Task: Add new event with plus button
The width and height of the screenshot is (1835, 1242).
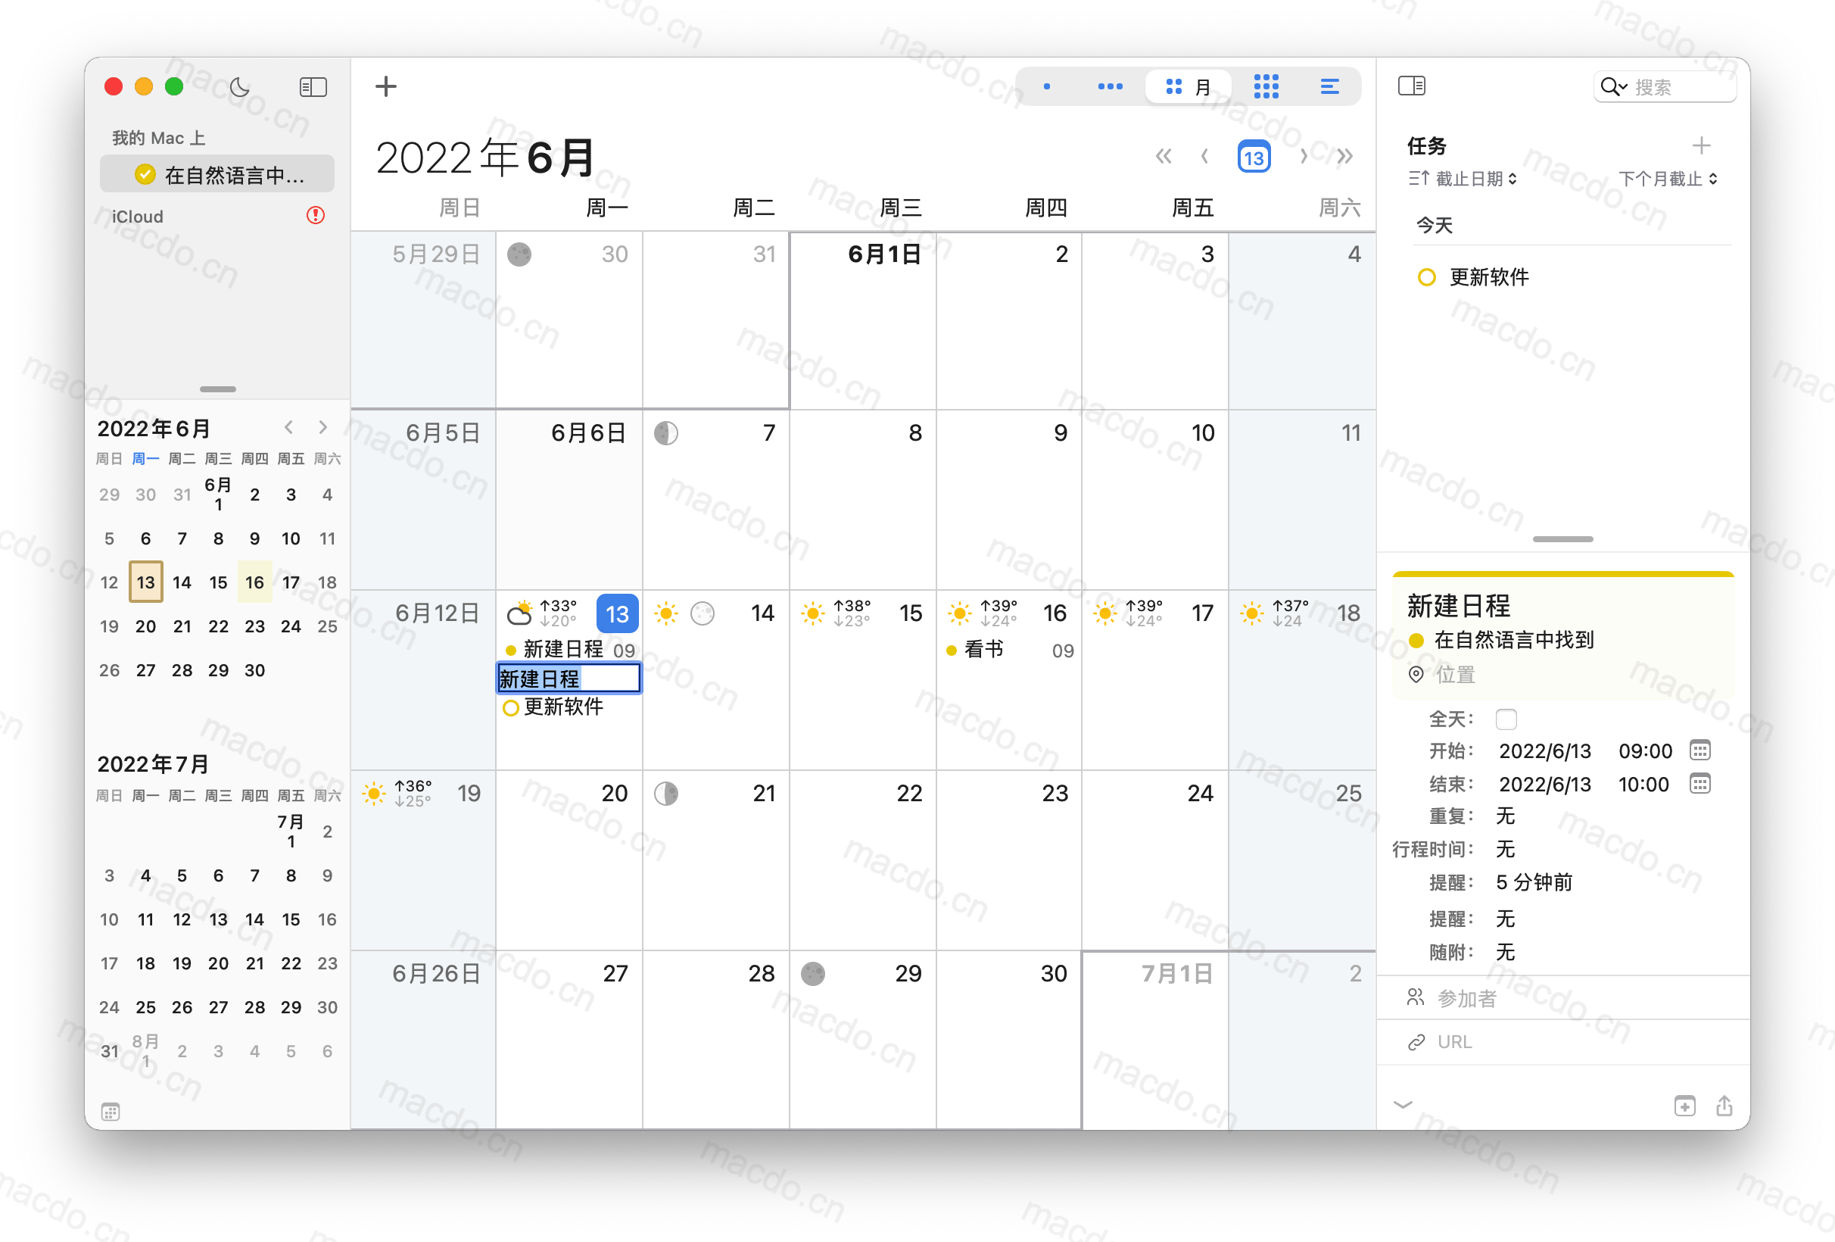Action: [386, 86]
